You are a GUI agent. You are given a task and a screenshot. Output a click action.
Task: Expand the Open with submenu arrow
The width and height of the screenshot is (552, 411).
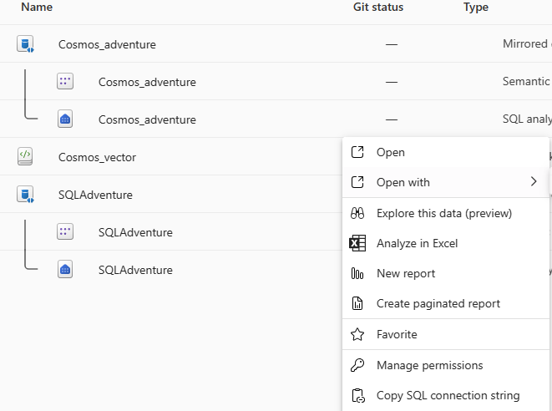point(534,182)
